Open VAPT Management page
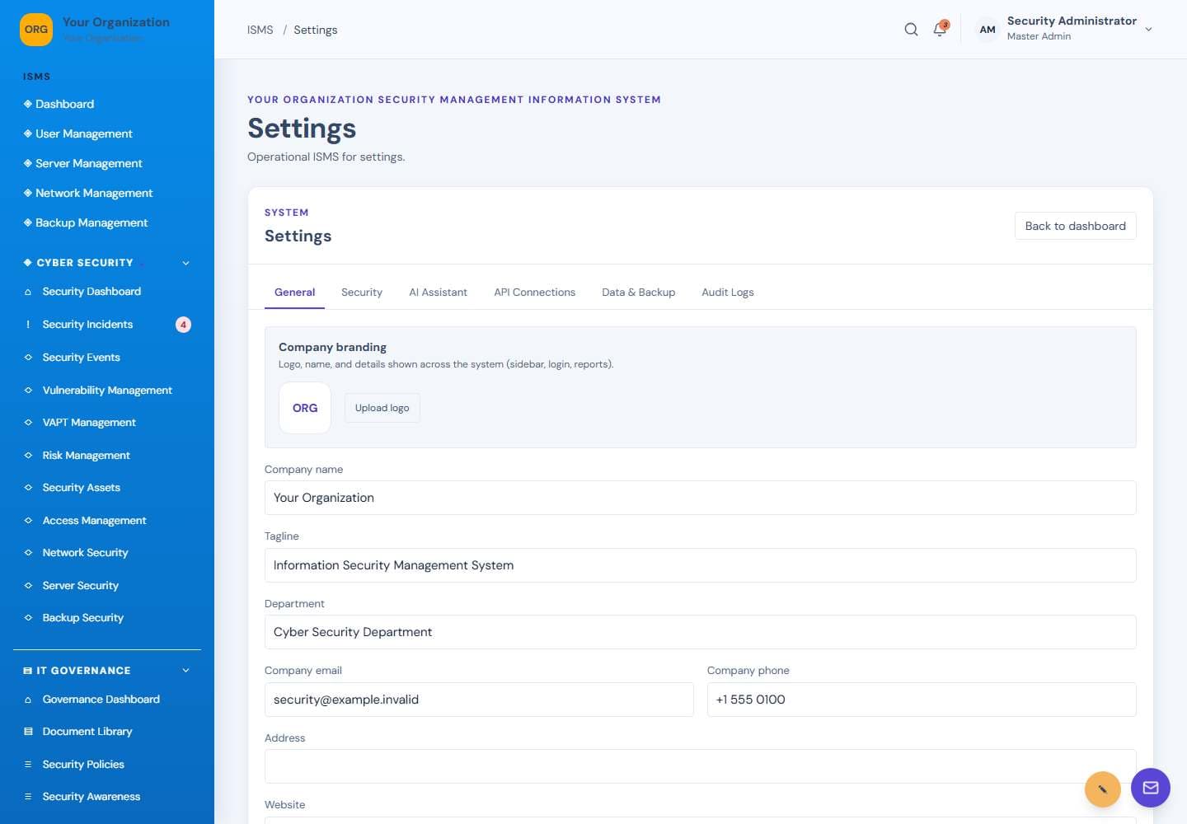 pos(107,423)
